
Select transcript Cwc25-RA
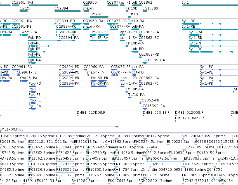(x=28, y=32)
